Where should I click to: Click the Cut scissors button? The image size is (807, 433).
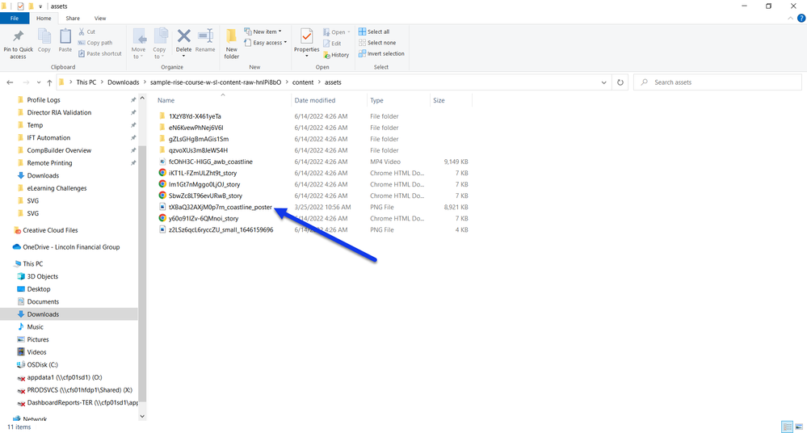pyautogui.click(x=87, y=32)
